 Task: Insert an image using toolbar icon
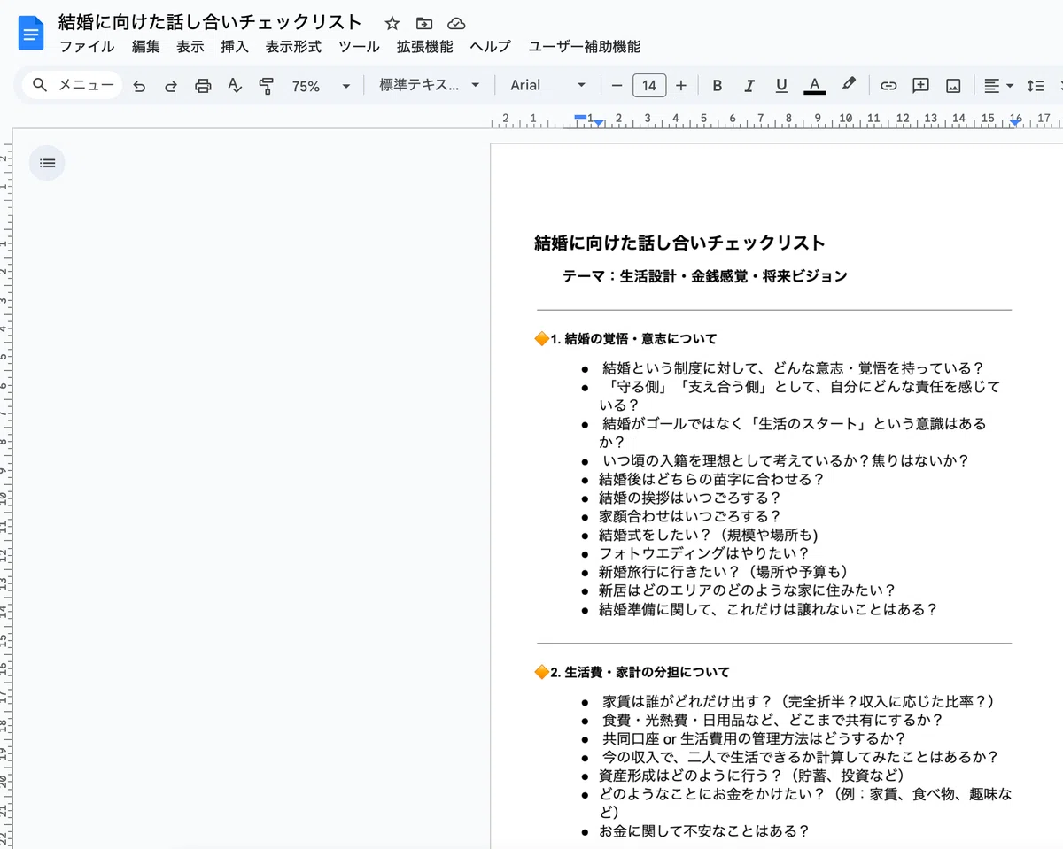tap(953, 86)
